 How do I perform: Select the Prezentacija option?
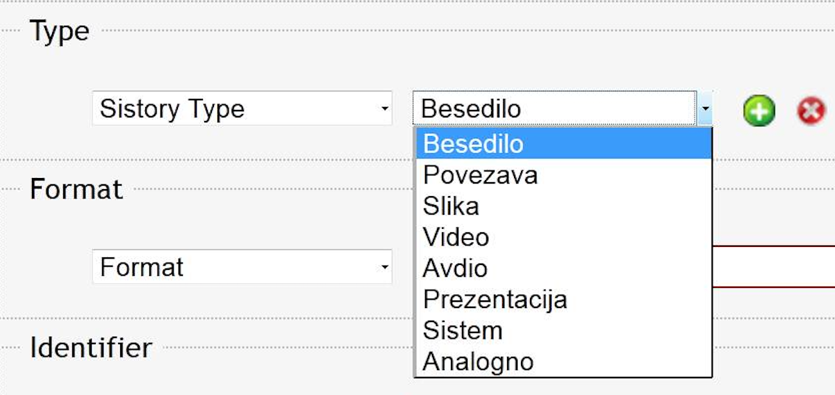click(563, 300)
